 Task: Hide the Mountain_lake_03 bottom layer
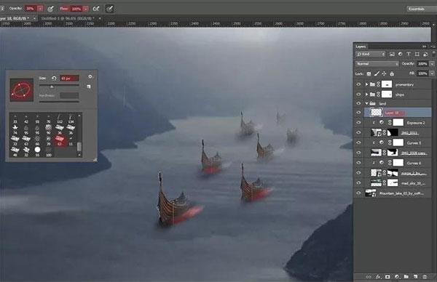pos(358,193)
